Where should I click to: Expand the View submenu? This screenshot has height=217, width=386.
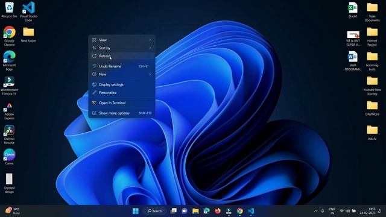point(122,40)
